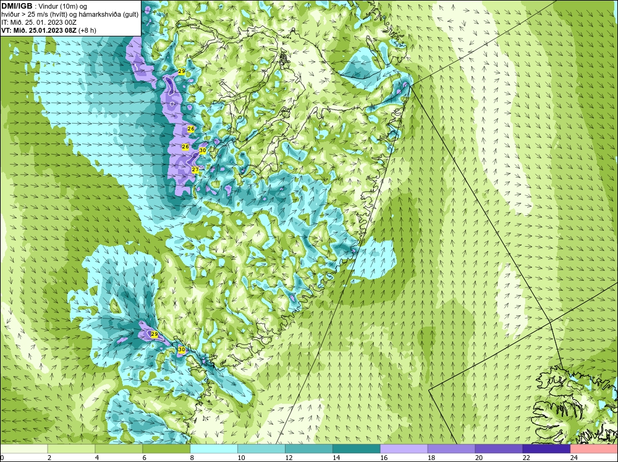Pick the pink above-24 m/s legend swatch
Image resolution: width=618 pixels, height=462 pixels.
594,449
